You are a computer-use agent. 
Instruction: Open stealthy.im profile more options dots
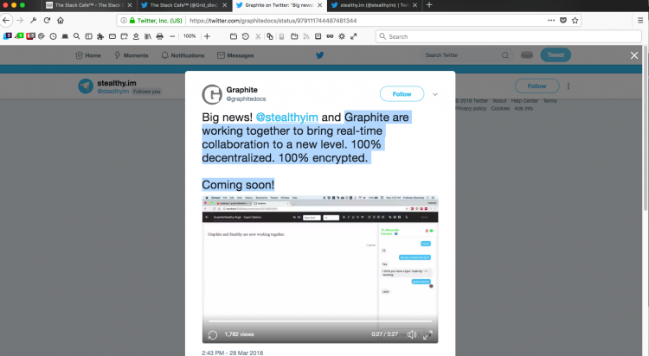coord(569,86)
